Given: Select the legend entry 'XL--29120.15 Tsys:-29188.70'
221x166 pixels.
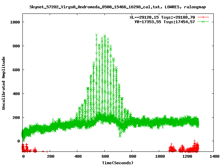Looking at the screenshot, I should 162,17.
